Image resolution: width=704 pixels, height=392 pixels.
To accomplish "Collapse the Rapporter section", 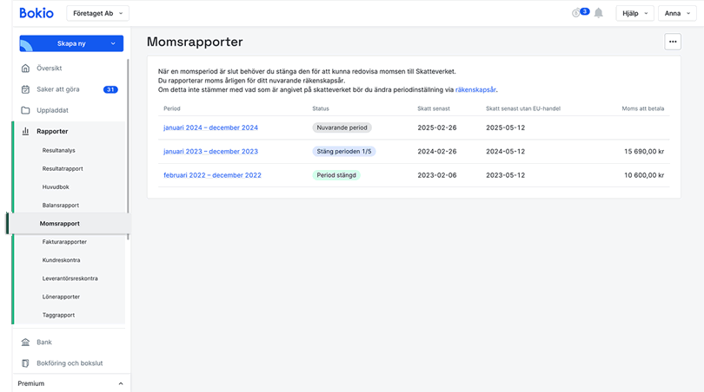I will pyautogui.click(x=52, y=131).
